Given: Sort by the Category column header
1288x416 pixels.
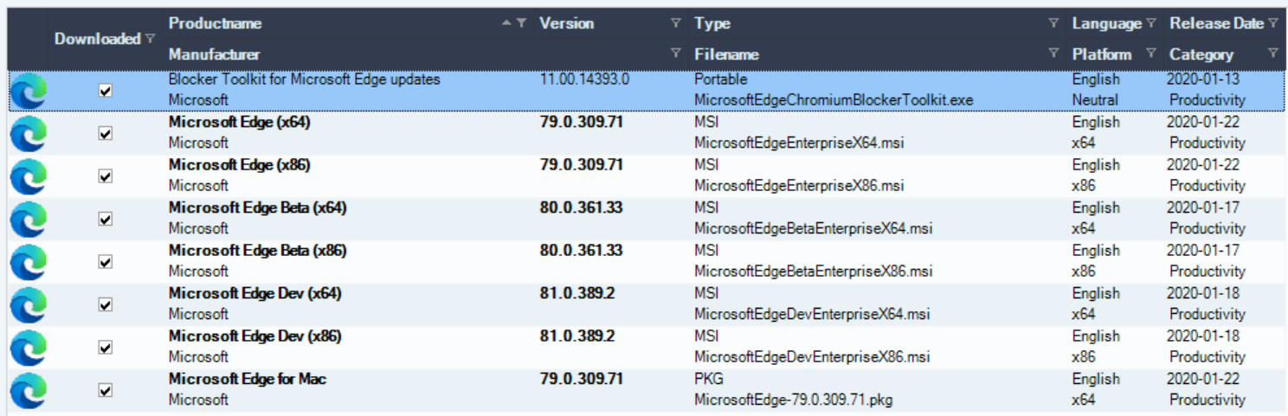Looking at the screenshot, I should click(1201, 54).
